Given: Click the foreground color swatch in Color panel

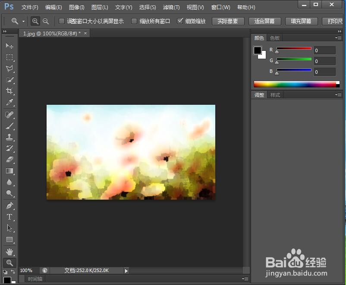Looking at the screenshot, I should click(x=257, y=50).
